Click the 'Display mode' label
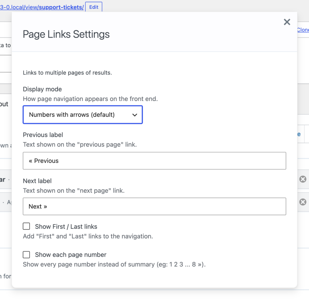The image size is (309, 299). [x=42, y=89]
